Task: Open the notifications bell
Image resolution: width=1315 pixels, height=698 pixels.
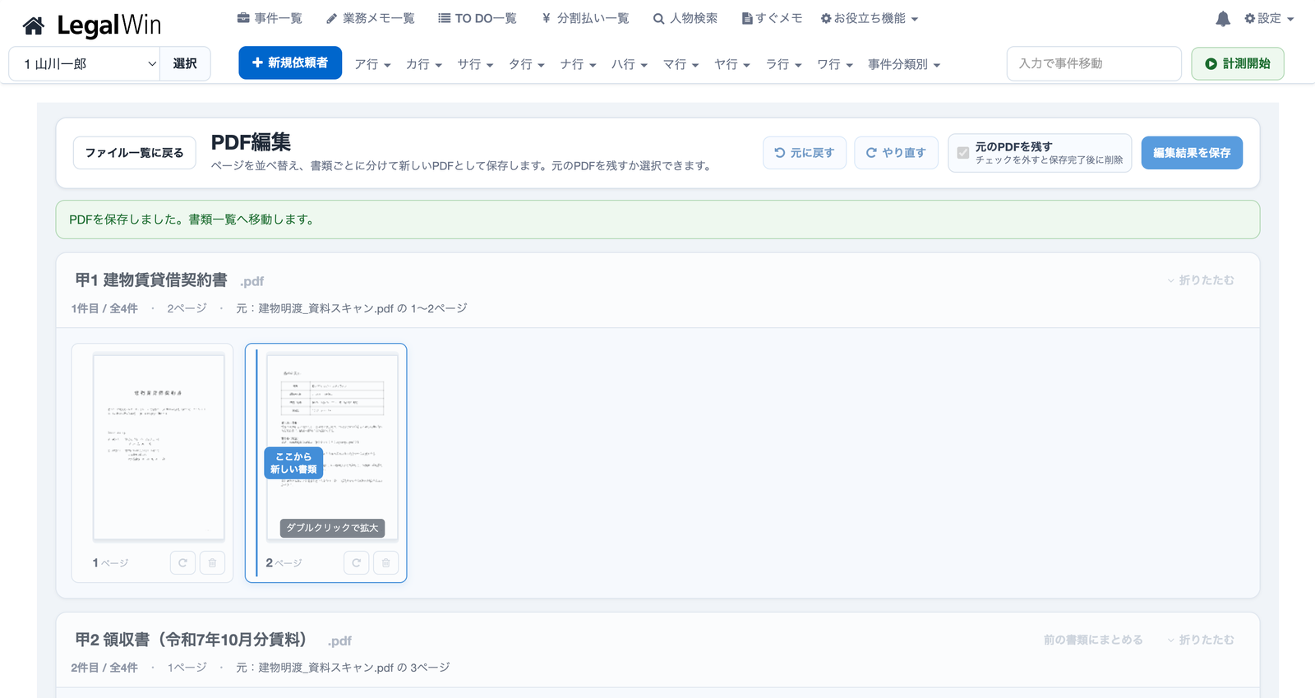Action: click(1223, 19)
